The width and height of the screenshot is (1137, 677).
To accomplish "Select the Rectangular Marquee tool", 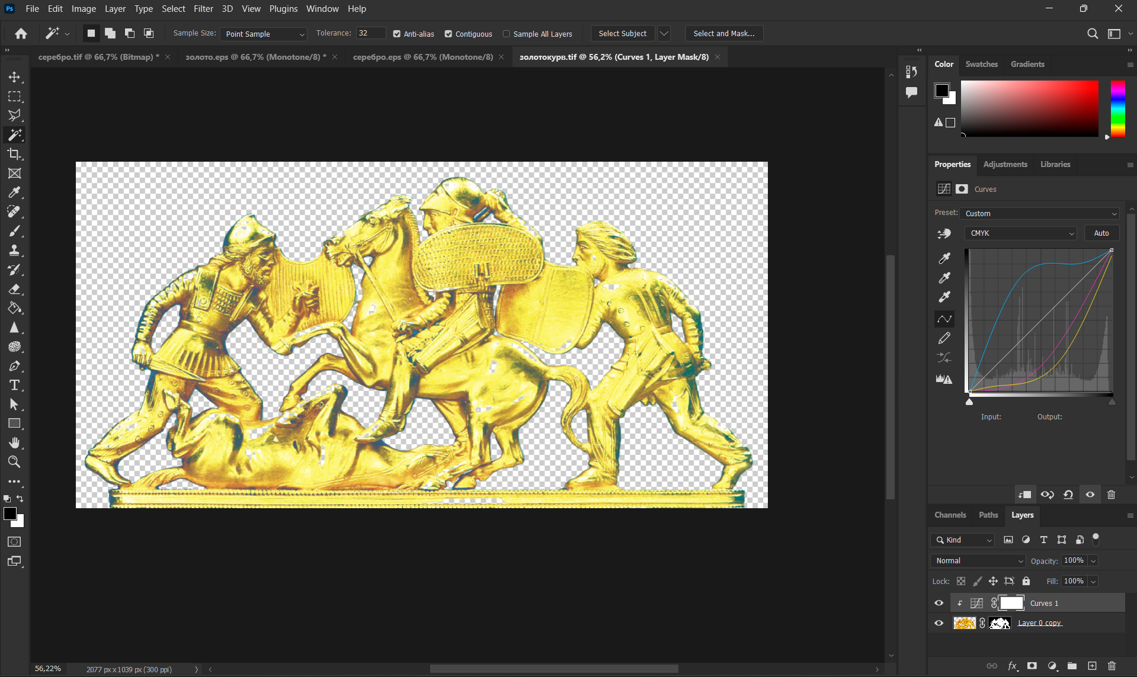I will click(x=14, y=97).
